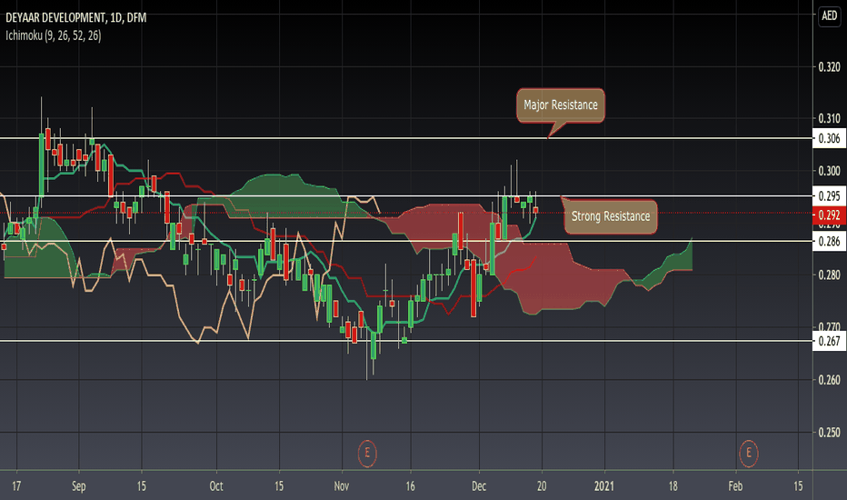The width and height of the screenshot is (847, 500).
Task: Click the 0.280 price axis value
Action: click(829, 275)
